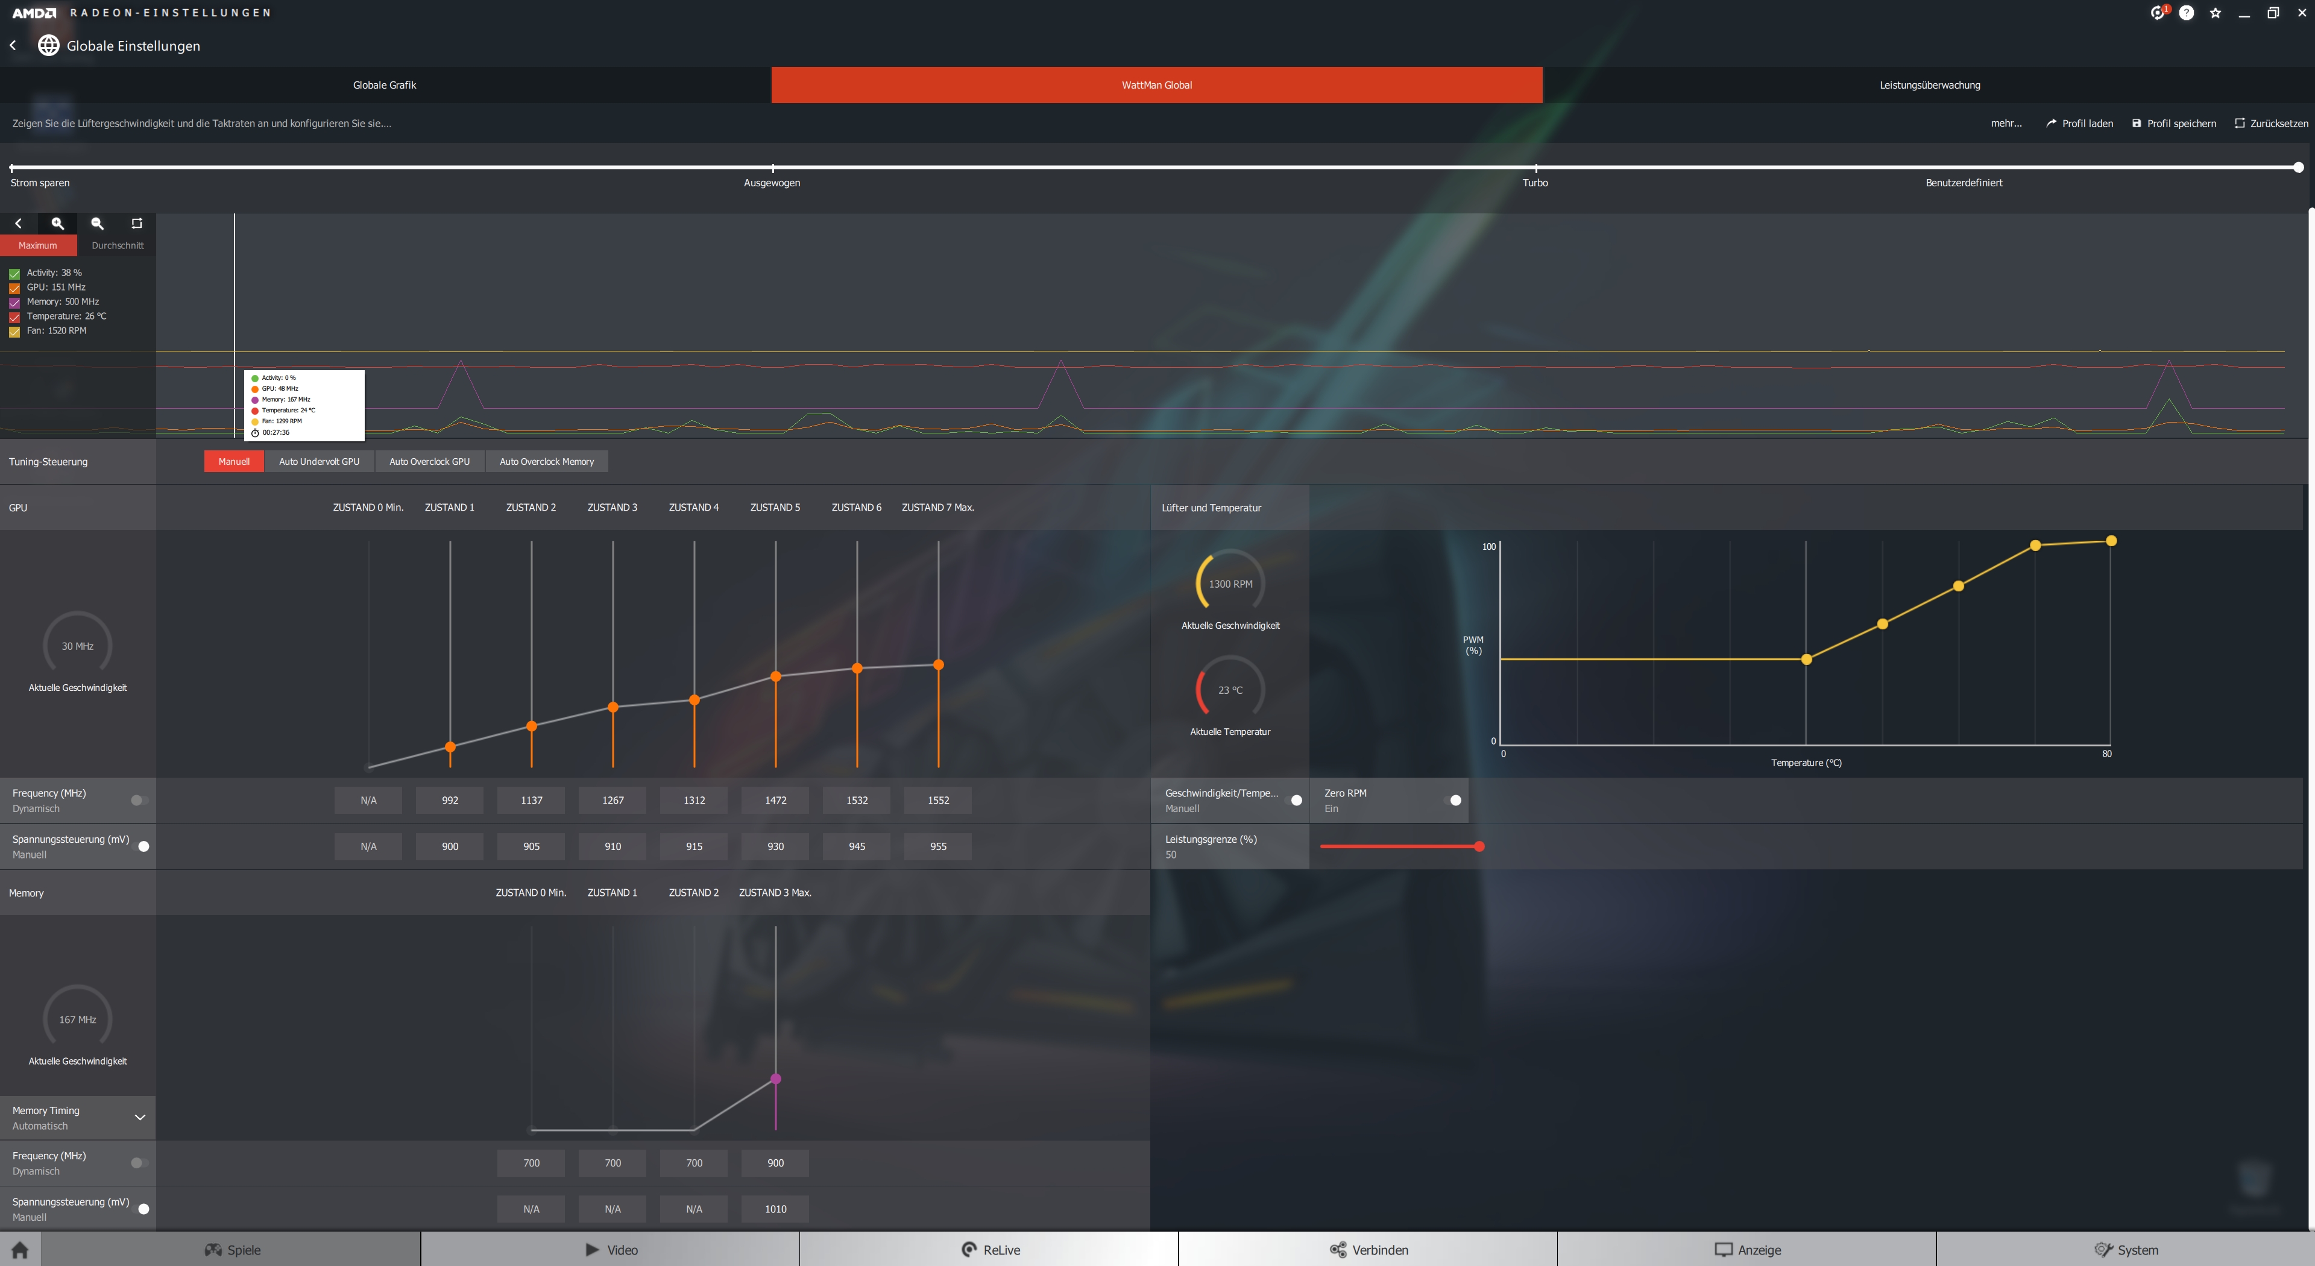Open the ReLive section in bottom bar

(x=989, y=1250)
